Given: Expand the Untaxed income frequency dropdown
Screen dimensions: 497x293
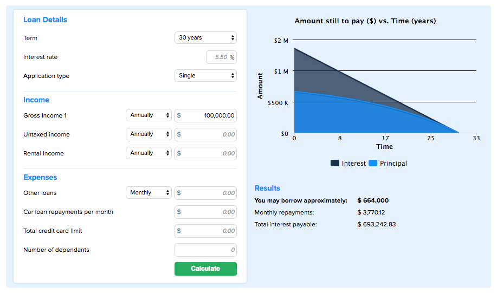Looking at the screenshot, I should coord(149,134).
